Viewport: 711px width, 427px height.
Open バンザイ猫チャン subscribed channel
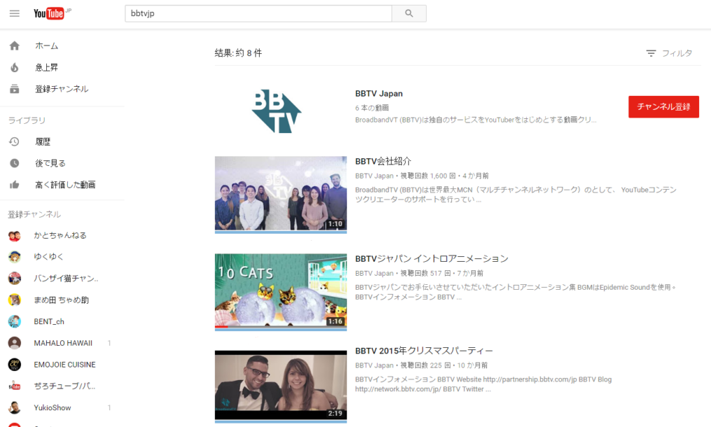coord(66,279)
